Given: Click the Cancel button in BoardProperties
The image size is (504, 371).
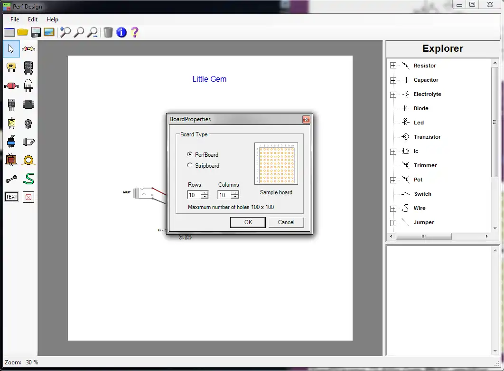Looking at the screenshot, I should coord(286,222).
